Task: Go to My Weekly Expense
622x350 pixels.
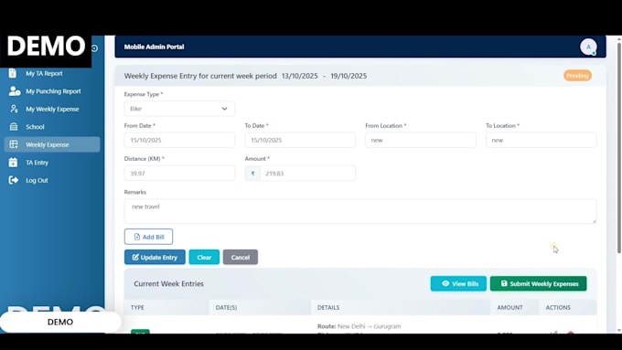Action: 52,109
